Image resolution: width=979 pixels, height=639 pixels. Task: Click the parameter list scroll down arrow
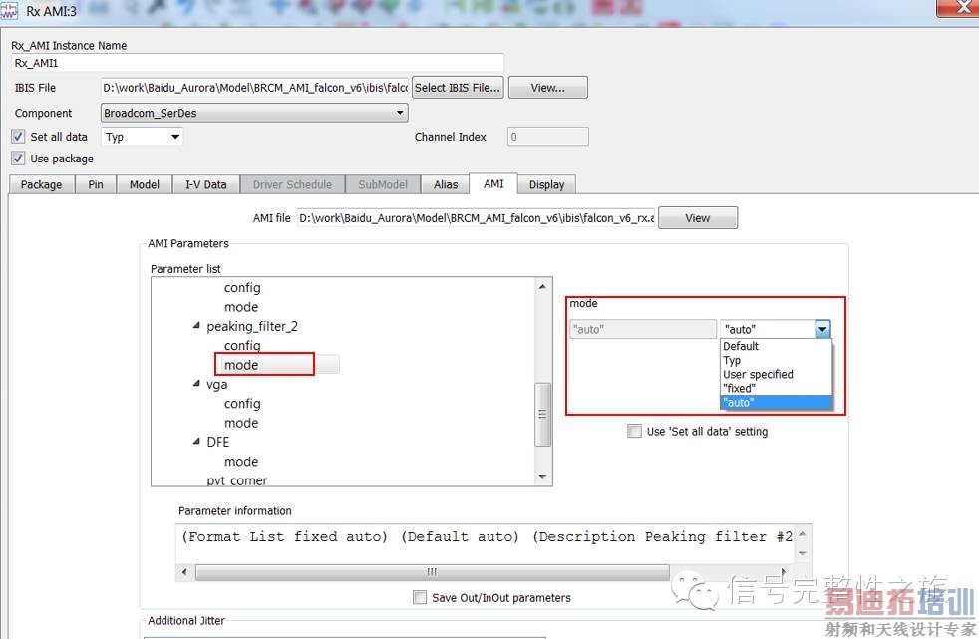point(542,477)
